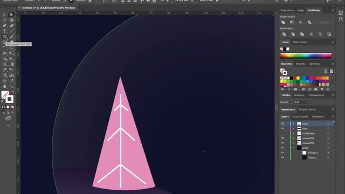Show the circleshape layer visibility
345x194 pixels.
[x=282, y=133]
